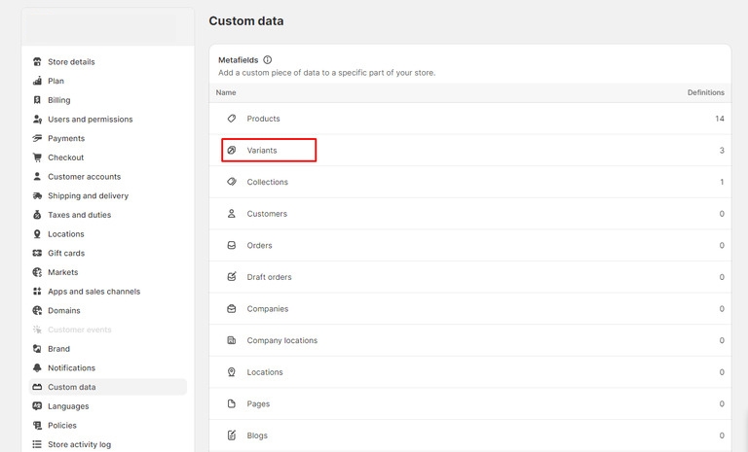Click the Store details shop icon
The width and height of the screenshot is (748, 452).
pyautogui.click(x=37, y=62)
